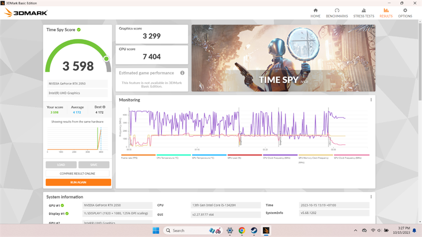
Task: Click the Time field 2023-10-15 15:19
Action: [x=334, y=205]
